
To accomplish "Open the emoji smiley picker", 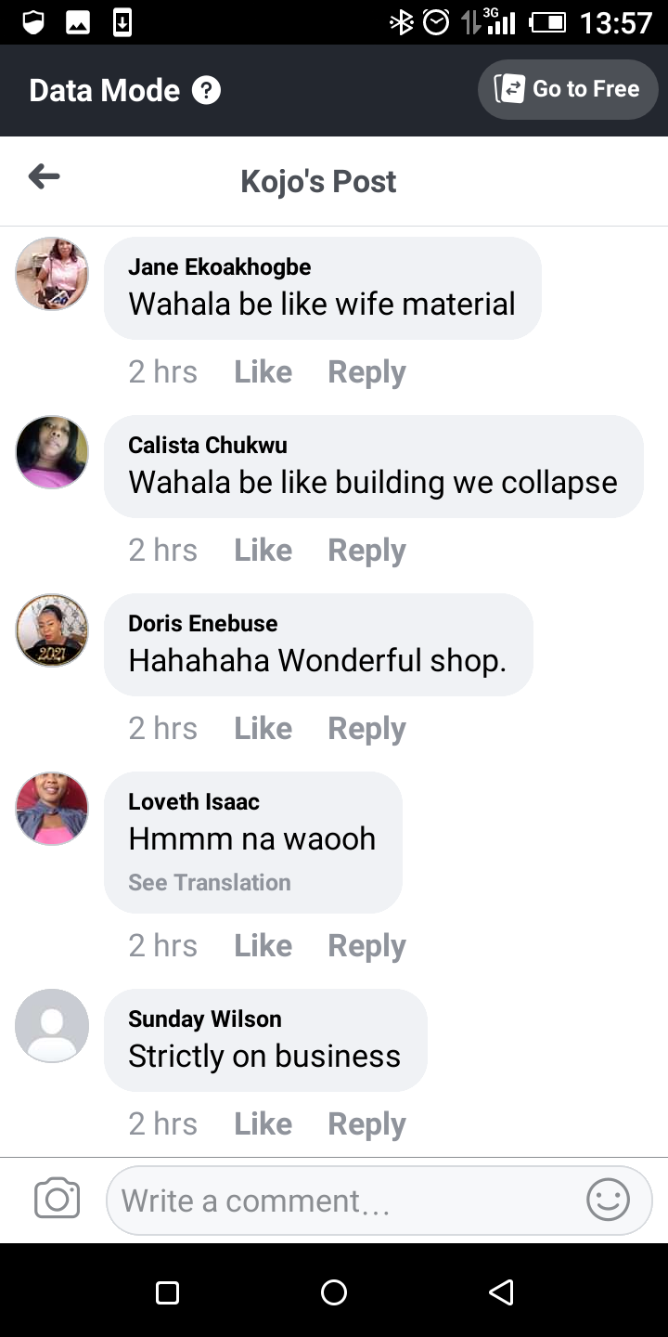I will pos(609,1200).
